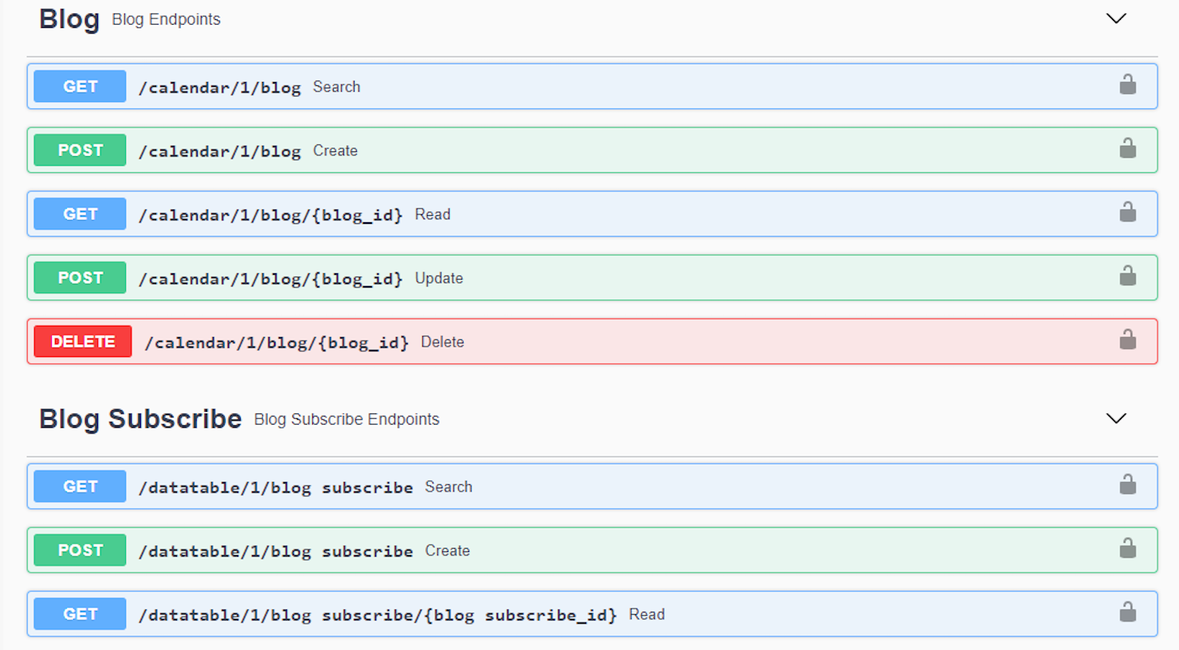Viewport: 1179px width, 650px height.
Task: Expand the POST /calendar/1/blog Create endpoint
Action: pos(220,151)
